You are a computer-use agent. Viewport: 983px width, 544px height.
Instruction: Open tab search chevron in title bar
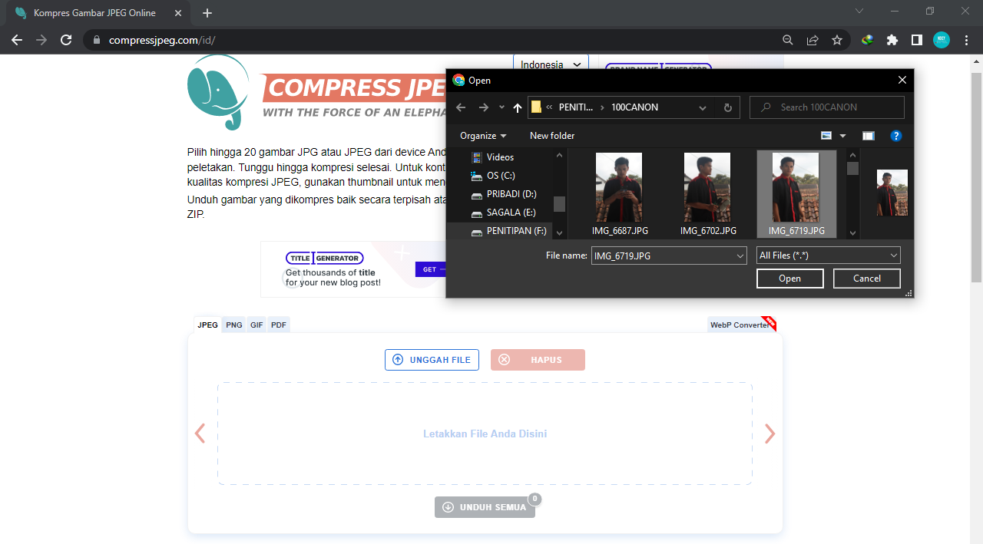tap(859, 12)
